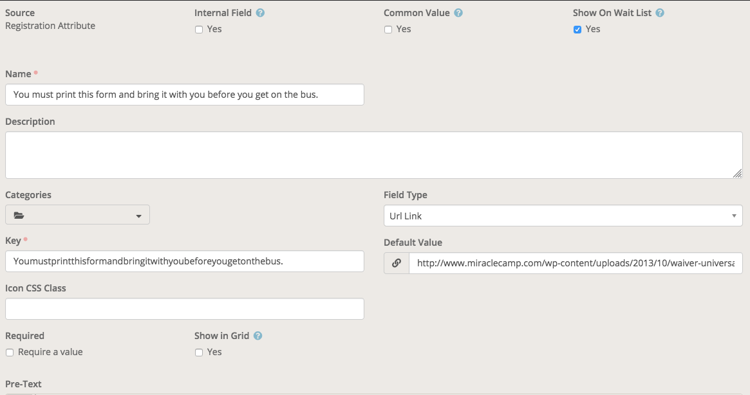The image size is (750, 395).
Task: Click the Show in Grid help icon
Action: [x=258, y=335]
